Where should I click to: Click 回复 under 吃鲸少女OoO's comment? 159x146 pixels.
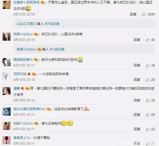tap(137, 129)
